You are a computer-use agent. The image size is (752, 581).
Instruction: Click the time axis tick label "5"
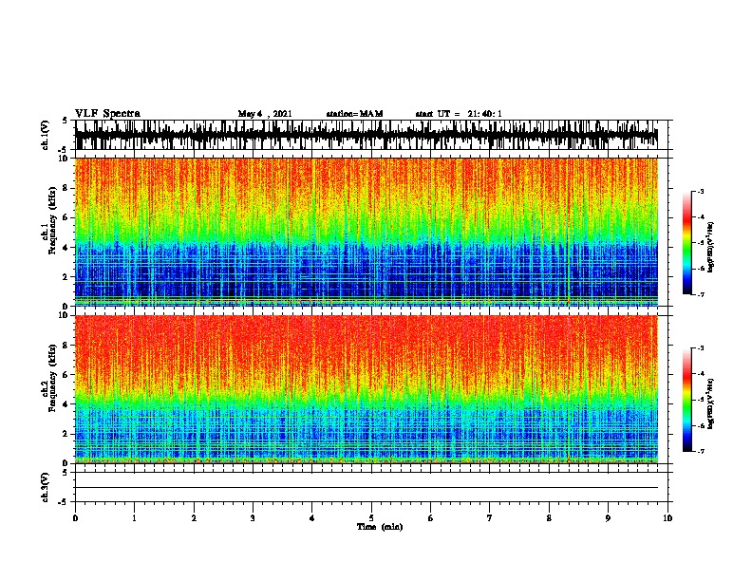click(371, 517)
